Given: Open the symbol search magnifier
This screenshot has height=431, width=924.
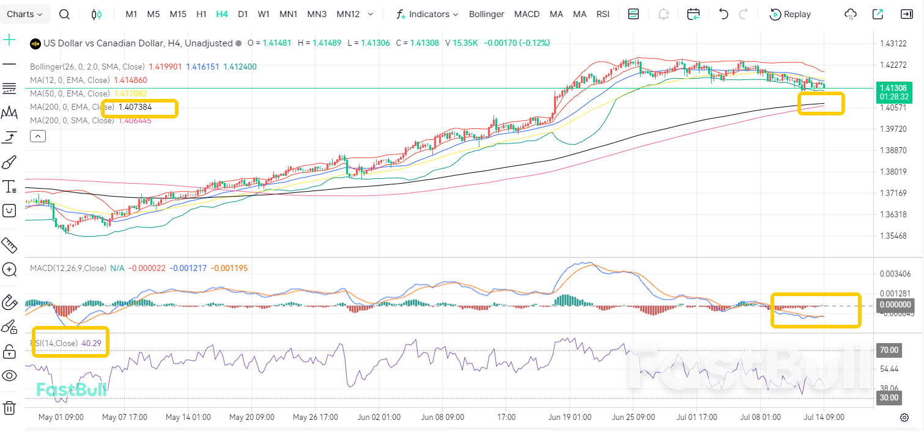Looking at the screenshot, I should 64,14.
